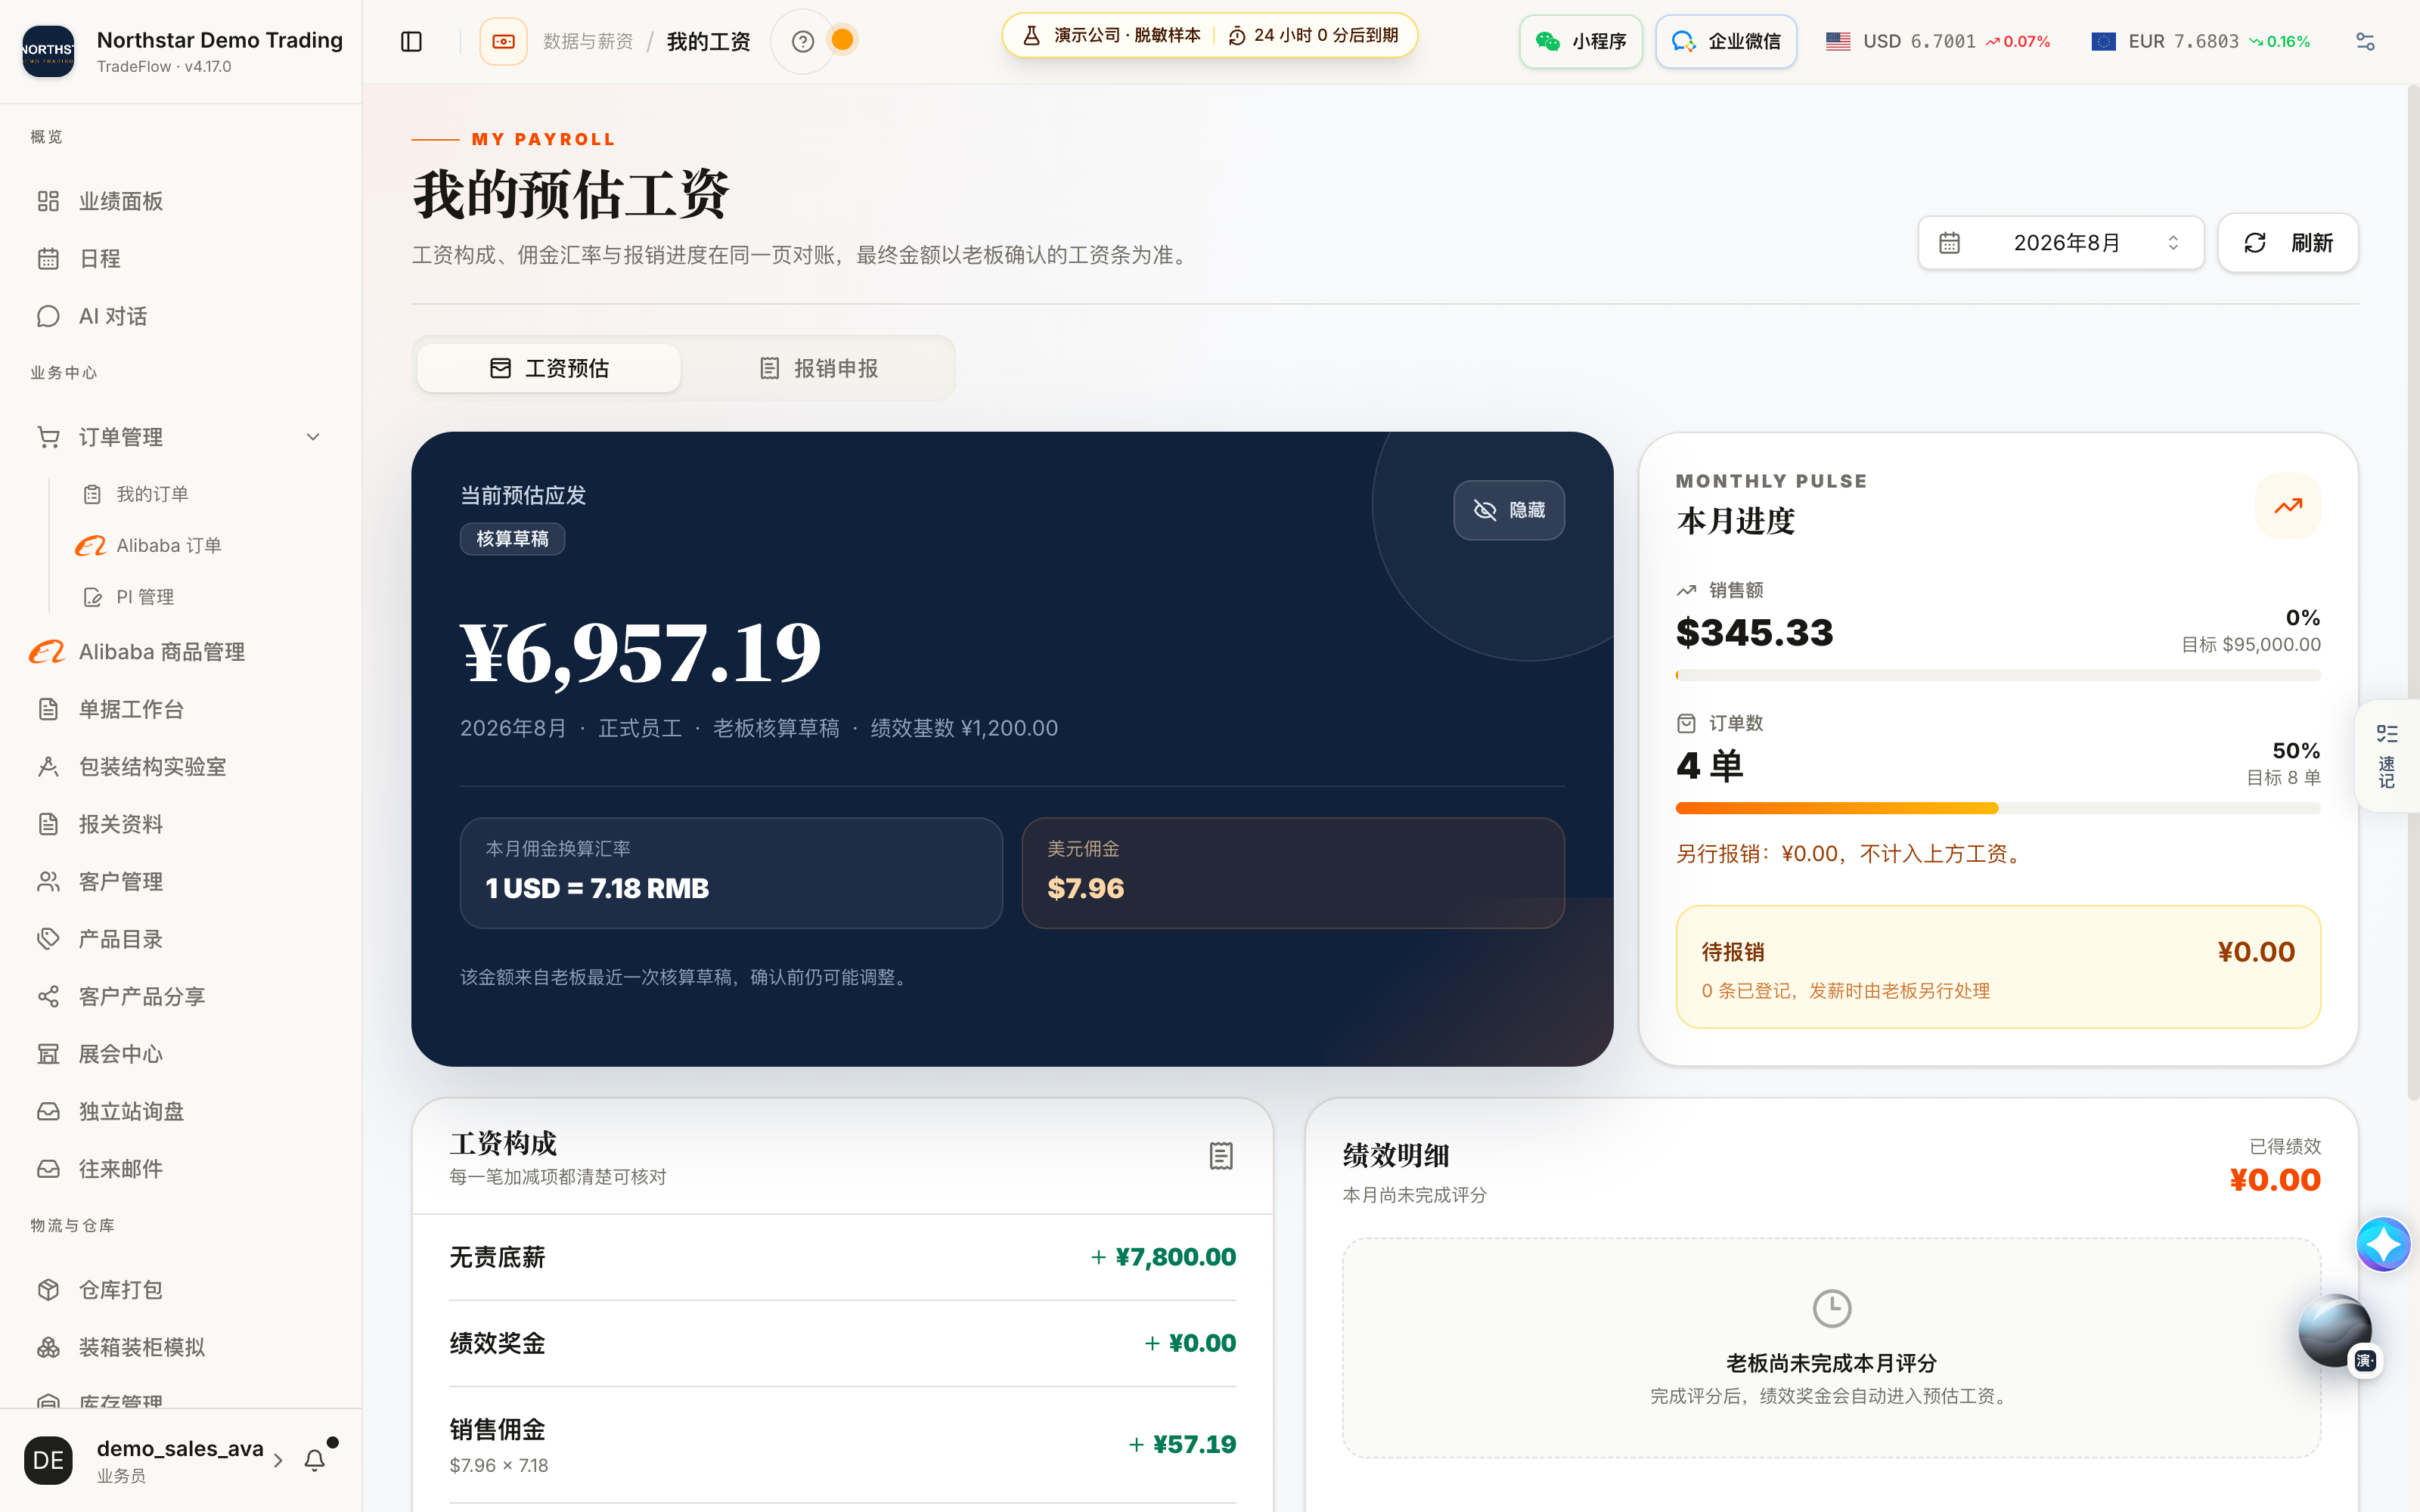Viewport: 2420px width, 1512px height.
Task: Click the payslip icon in 工资构成 card
Action: 1221,1156
